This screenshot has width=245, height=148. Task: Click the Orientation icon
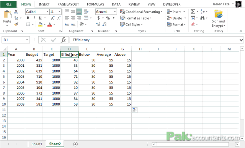82,24
